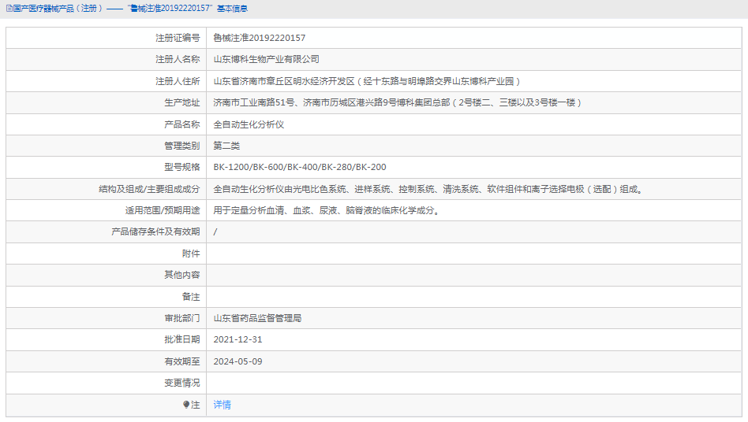Click the blue 附件 label
748x422 pixels.
[x=191, y=254]
